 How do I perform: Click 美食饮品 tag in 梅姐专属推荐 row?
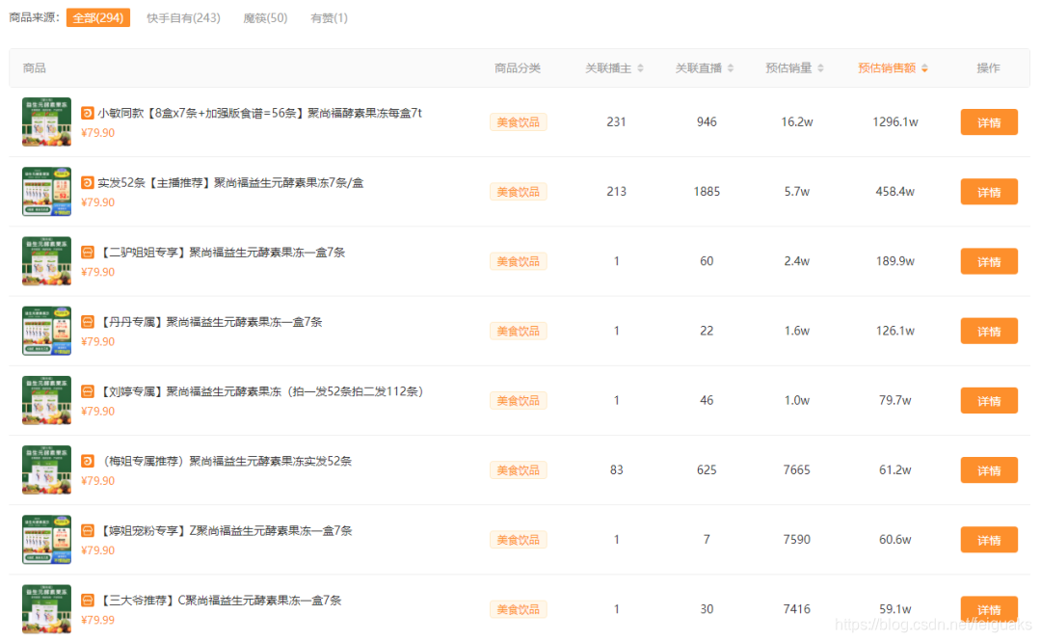click(x=518, y=470)
